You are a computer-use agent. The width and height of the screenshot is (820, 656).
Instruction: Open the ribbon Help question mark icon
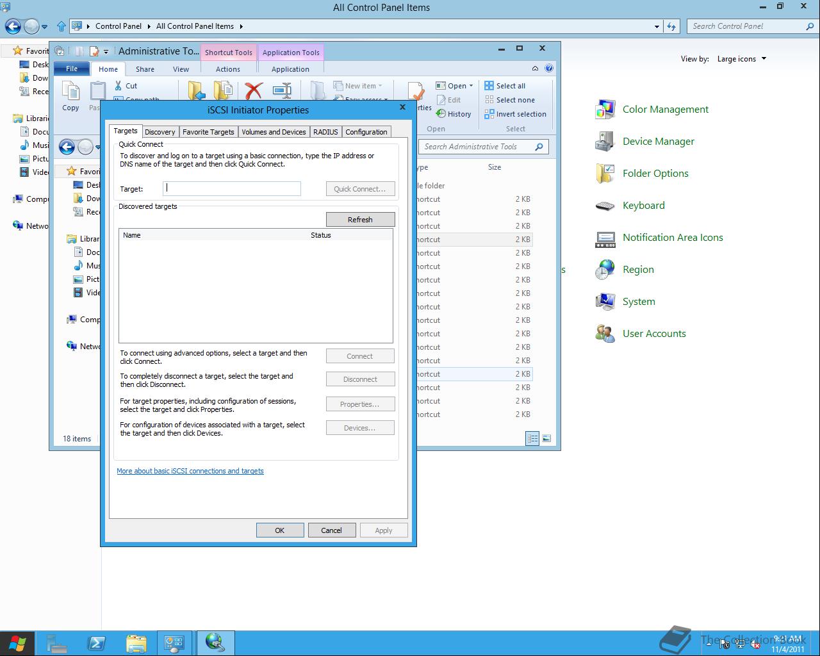pyautogui.click(x=549, y=68)
